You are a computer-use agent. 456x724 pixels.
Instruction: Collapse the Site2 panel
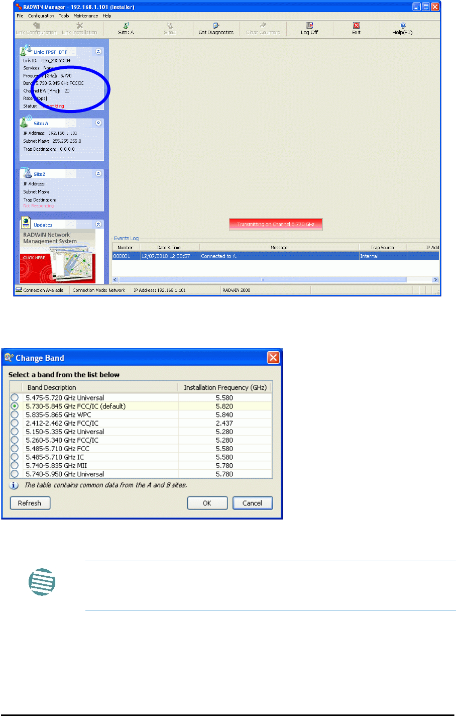point(98,173)
